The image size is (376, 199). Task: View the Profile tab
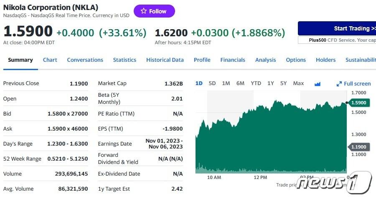202,60
